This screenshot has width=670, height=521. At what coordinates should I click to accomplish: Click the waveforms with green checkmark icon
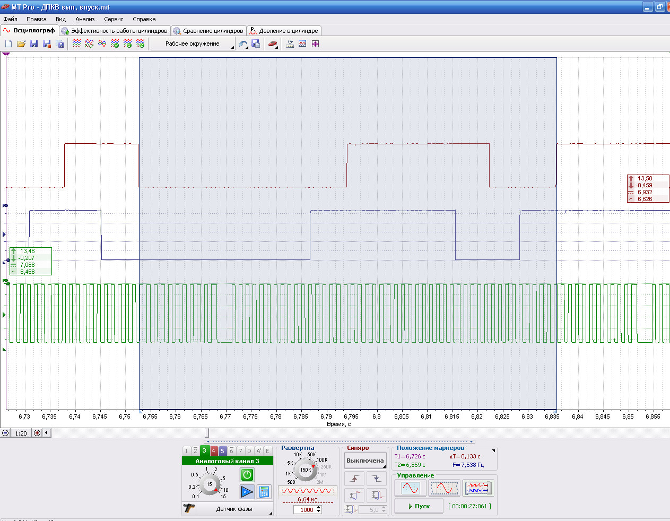click(115, 44)
